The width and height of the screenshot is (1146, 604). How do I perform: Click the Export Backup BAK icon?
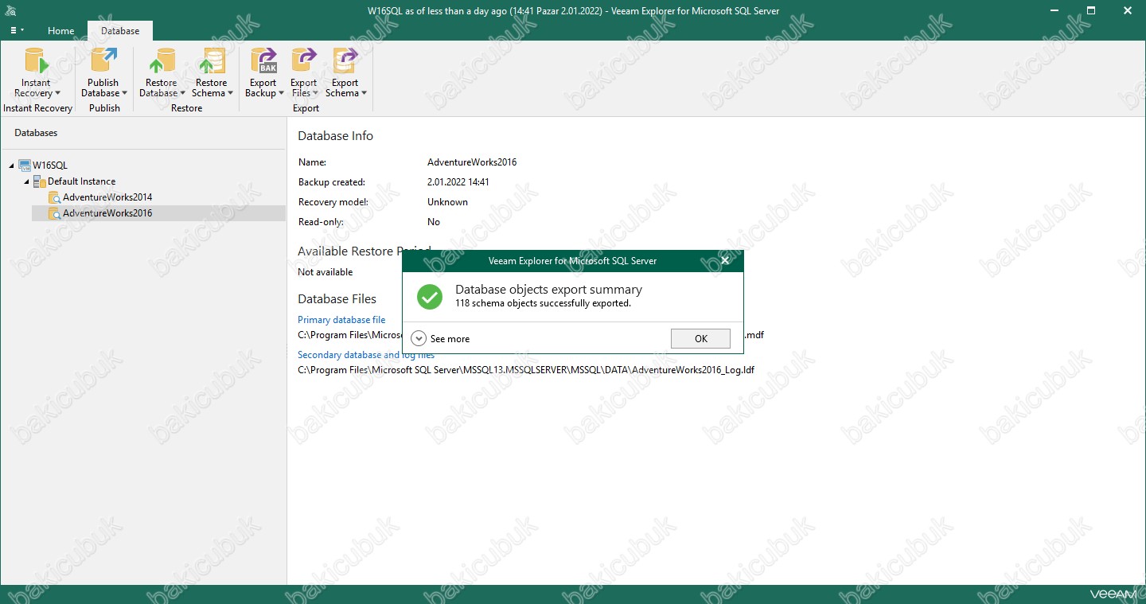point(263,61)
